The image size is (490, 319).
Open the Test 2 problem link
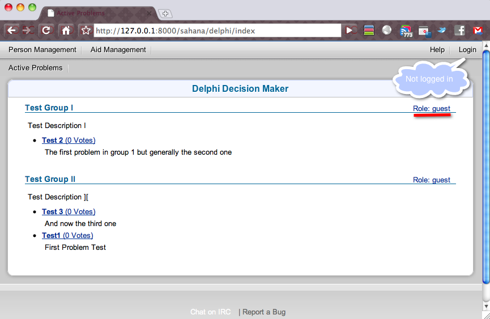coord(53,141)
